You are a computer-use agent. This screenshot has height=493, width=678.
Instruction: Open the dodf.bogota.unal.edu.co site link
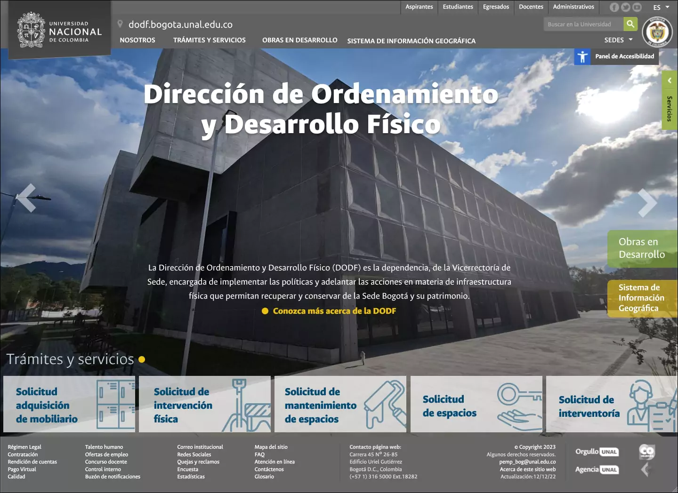click(180, 24)
